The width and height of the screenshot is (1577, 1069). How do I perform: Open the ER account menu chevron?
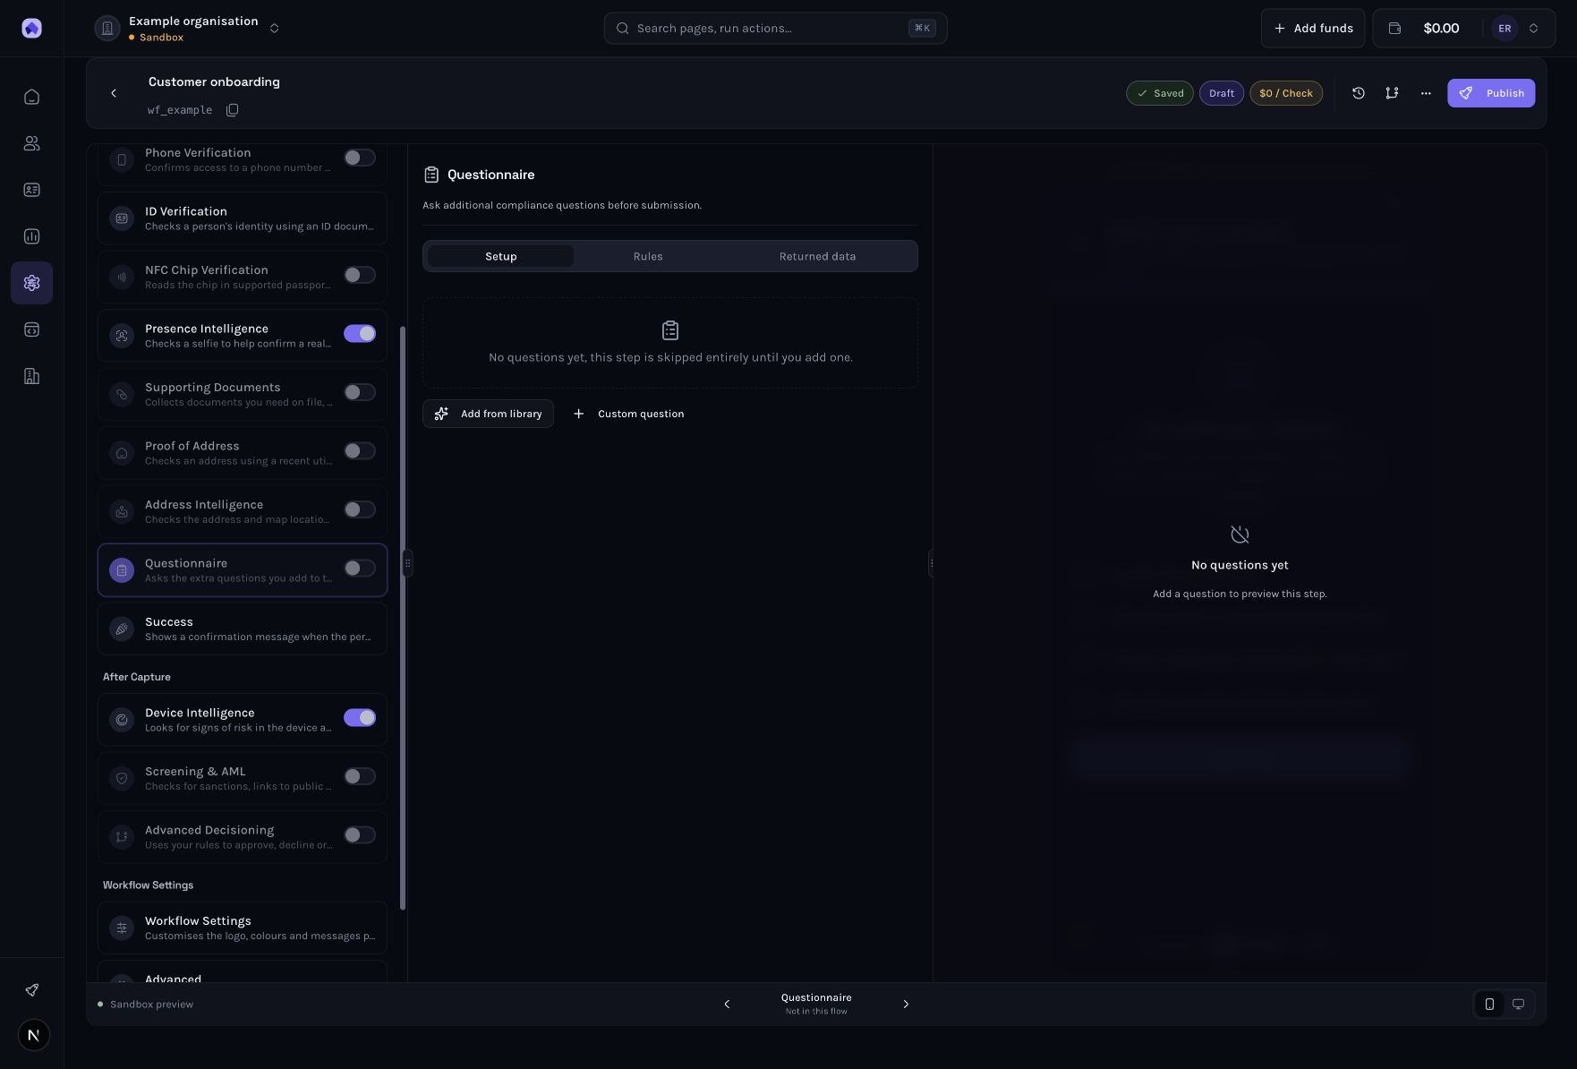click(1533, 29)
